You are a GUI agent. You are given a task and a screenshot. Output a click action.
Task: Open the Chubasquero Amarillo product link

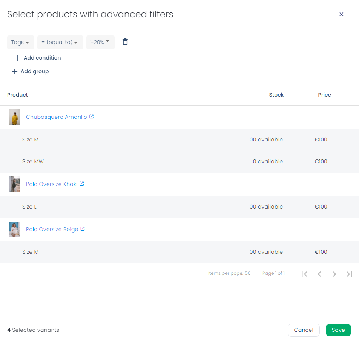(57, 117)
